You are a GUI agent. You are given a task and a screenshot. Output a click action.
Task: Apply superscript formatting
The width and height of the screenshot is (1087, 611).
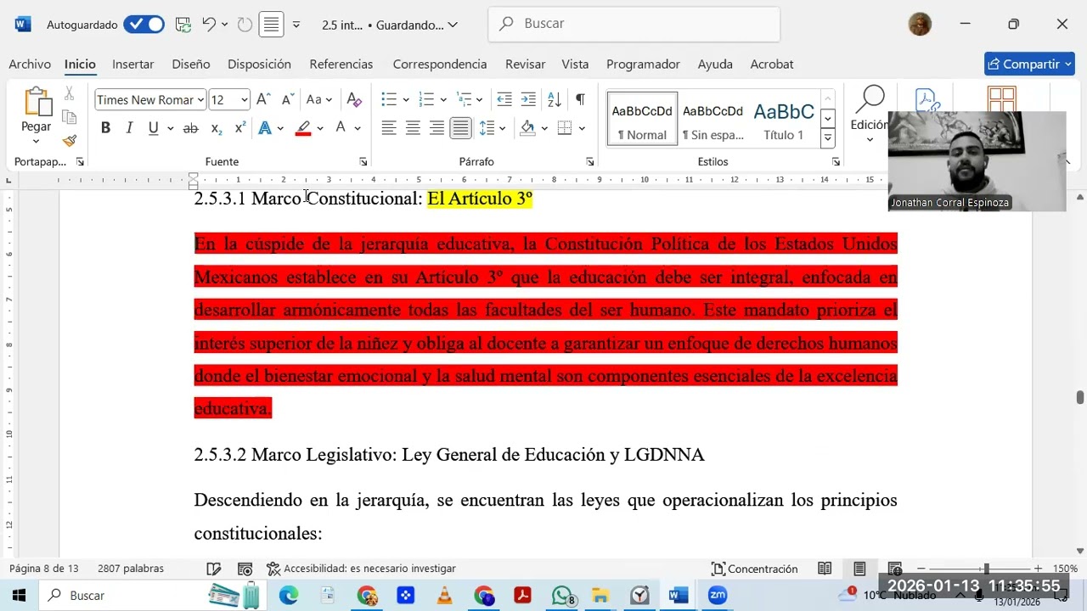click(240, 128)
